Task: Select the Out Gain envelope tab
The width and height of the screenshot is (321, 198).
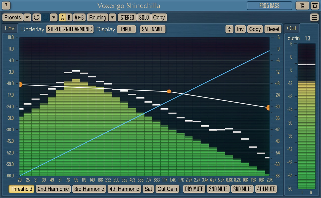Action: (167, 189)
